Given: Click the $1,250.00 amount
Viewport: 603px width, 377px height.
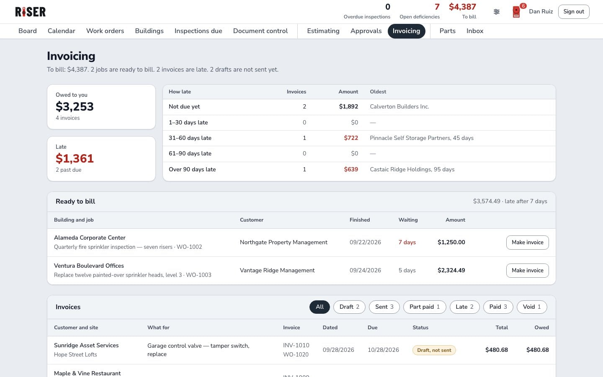Looking at the screenshot, I should pos(451,243).
